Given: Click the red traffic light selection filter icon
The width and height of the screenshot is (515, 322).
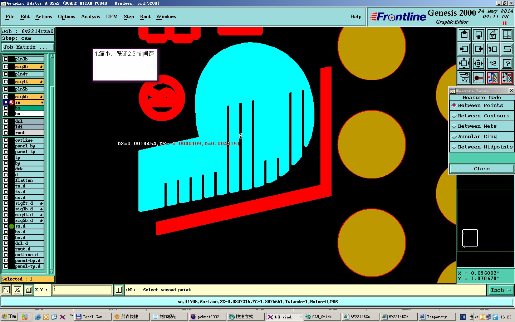Looking at the screenshot, I should (x=507, y=78).
